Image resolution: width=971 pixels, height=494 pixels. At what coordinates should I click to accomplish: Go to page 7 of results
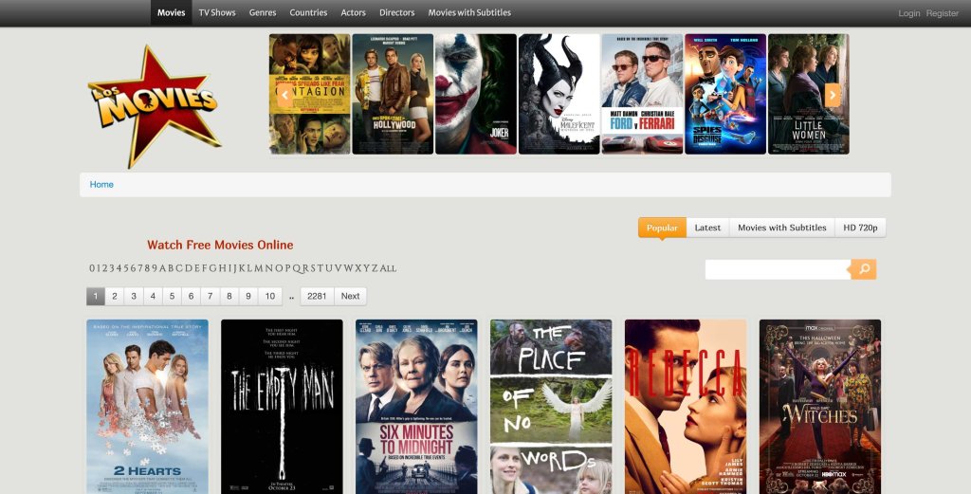point(210,296)
